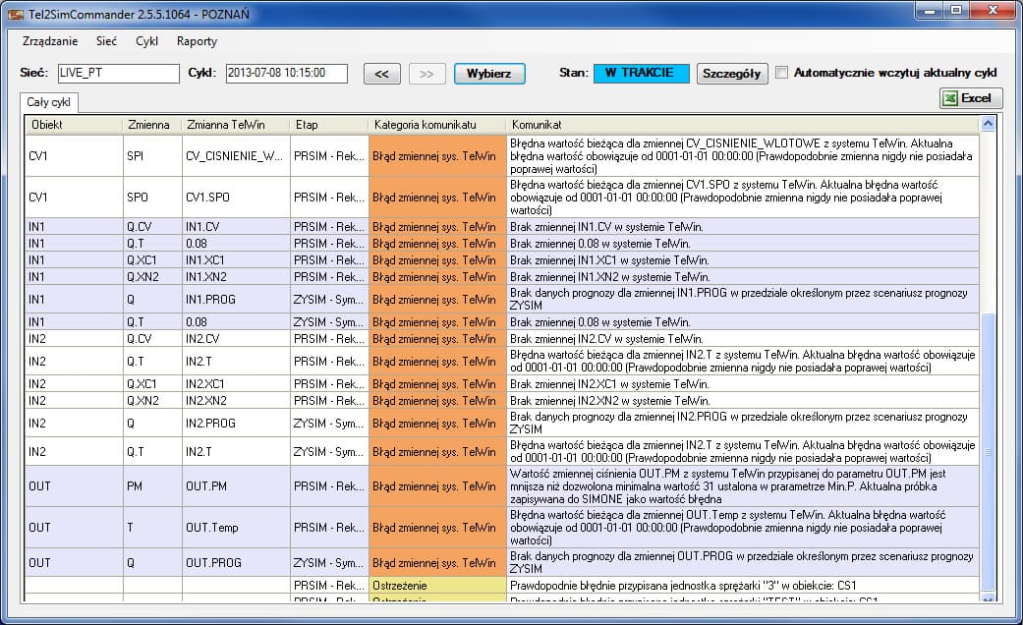Viewport: 1023px width, 625px height.
Task: Select the OUT.PM cell
Action: 236,486
